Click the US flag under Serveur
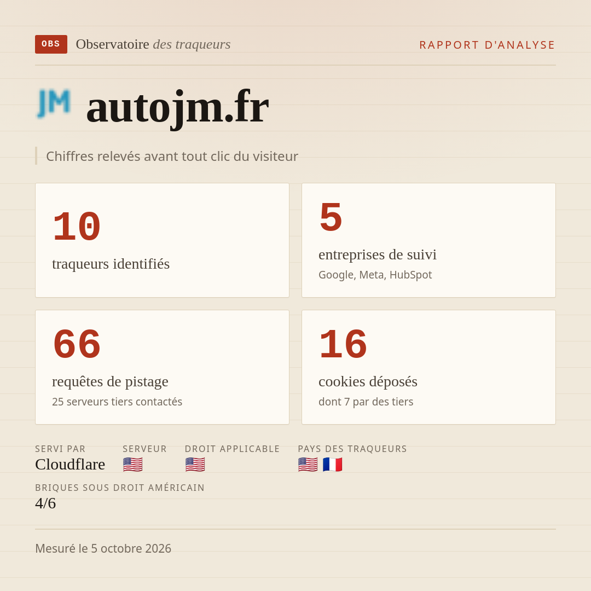The height and width of the screenshot is (591, 591). 132,465
